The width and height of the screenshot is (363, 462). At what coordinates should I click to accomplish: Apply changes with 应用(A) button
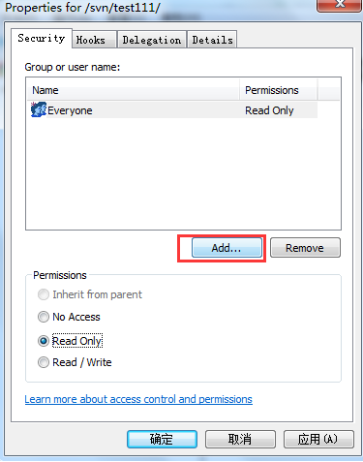[318, 439]
